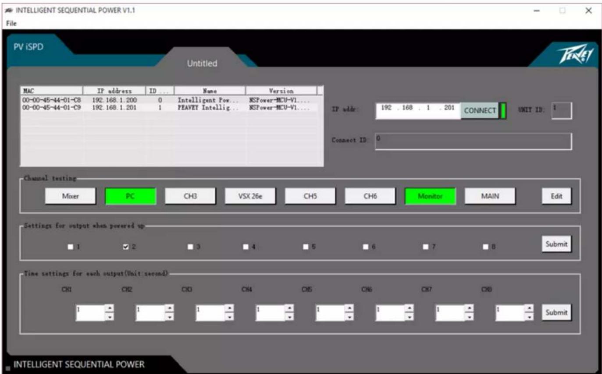
Task: Click the Connect ID field
Action: click(x=474, y=141)
